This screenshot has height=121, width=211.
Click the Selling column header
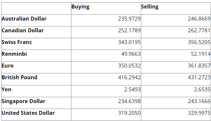[150, 7]
